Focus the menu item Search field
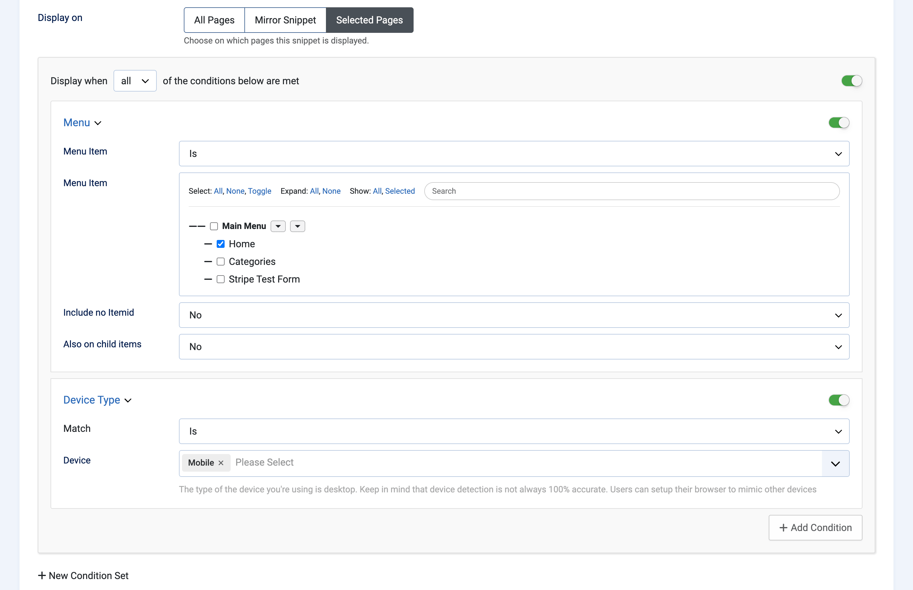 [632, 191]
